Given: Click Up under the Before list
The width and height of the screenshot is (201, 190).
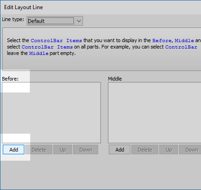Looking at the screenshot, I should tap(62, 150).
